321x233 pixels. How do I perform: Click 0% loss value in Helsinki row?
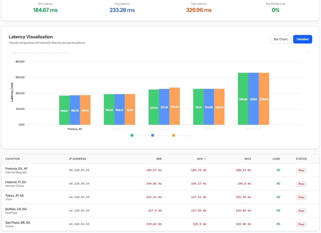tap(278, 184)
